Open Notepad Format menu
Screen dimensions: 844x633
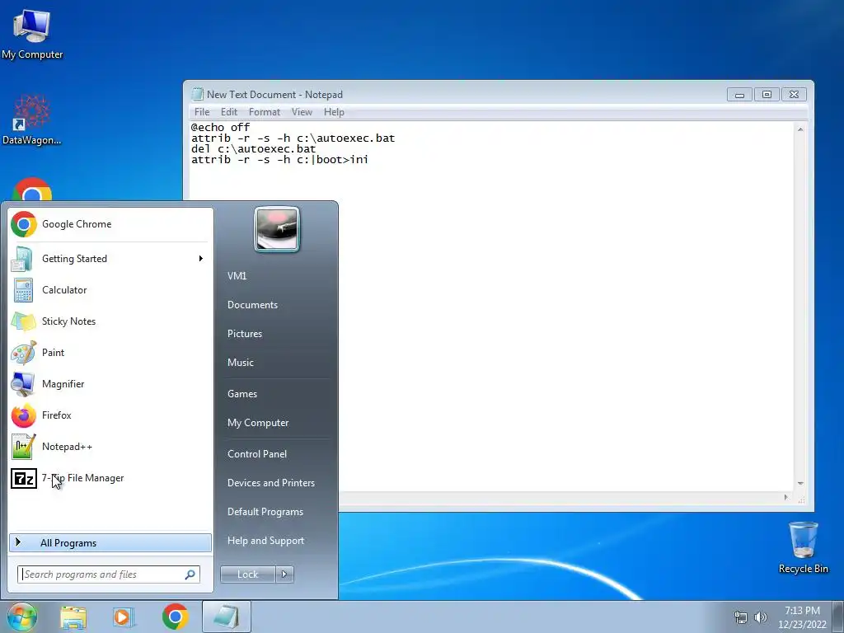click(x=265, y=112)
